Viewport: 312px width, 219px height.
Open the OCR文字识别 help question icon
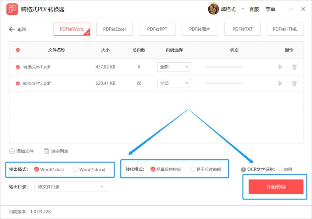[243, 169]
